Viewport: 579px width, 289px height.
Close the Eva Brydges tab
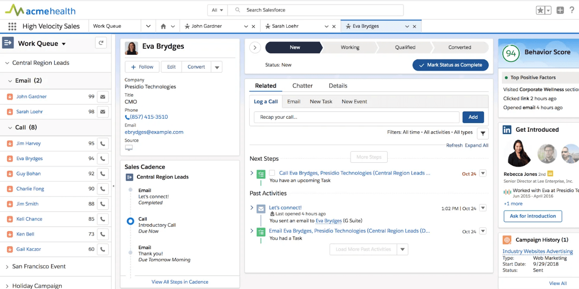415,26
